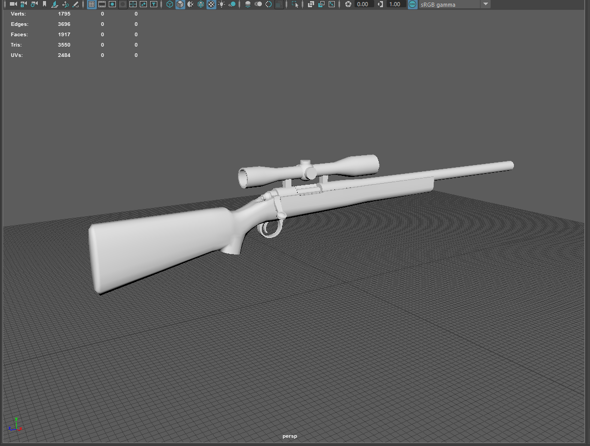Toggle Screen Space Ambient Occlusion icon

tap(248, 4)
